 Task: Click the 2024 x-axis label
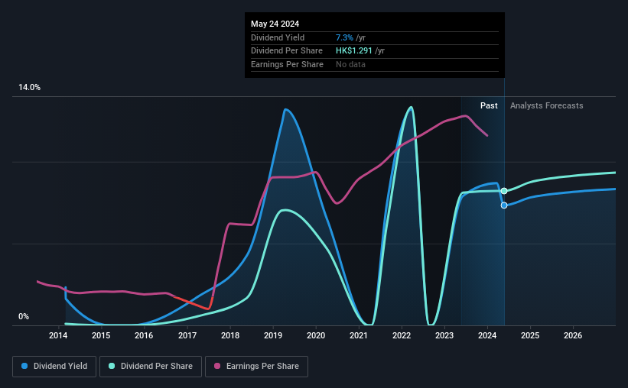[x=487, y=335]
